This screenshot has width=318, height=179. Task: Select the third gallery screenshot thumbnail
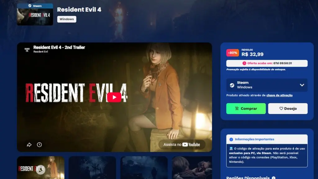pyautogui.click(x=144, y=168)
